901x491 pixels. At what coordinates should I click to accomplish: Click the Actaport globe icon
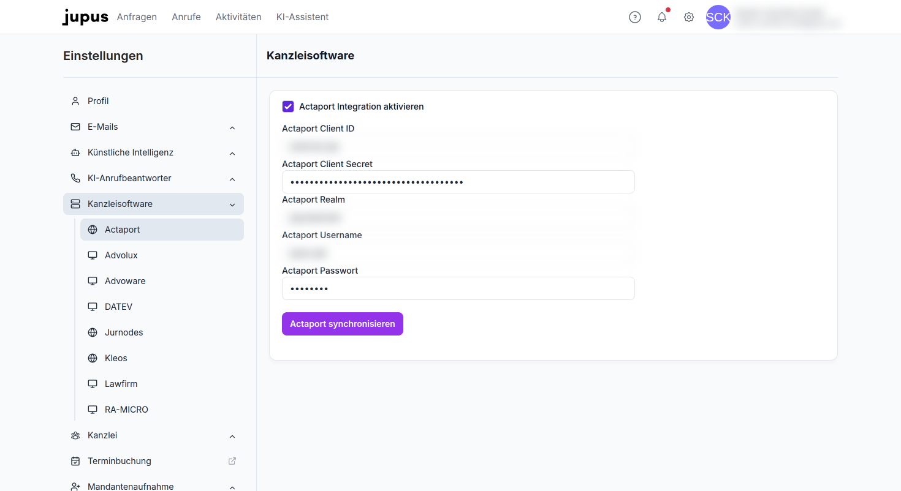93,230
